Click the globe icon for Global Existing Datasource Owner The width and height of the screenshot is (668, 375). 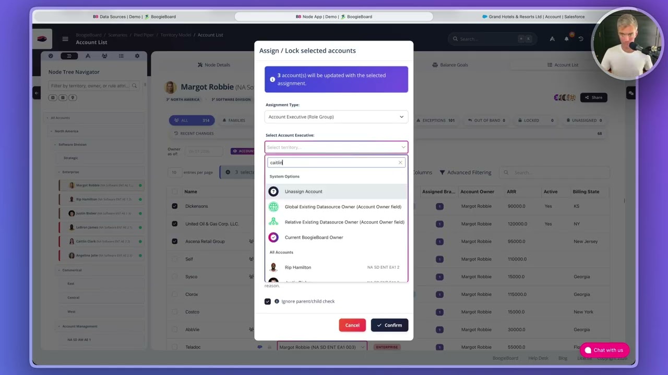[273, 207]
